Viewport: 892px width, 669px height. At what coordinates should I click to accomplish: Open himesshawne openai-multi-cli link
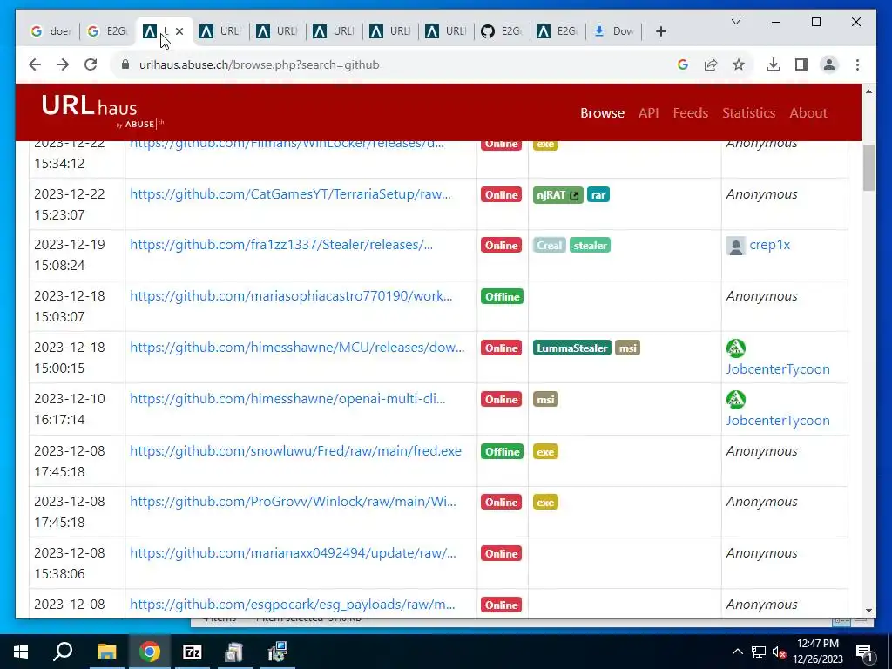pyautogui.click(x=287, y=398)
